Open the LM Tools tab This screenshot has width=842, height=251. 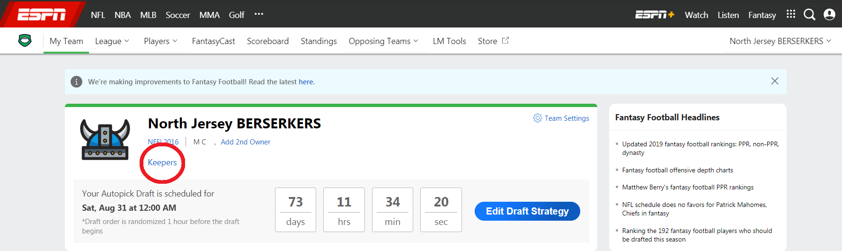pyautogui.click(x=449, y=41)
